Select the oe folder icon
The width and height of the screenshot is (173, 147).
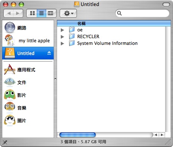pyautogui.click(x=72, y=30)
